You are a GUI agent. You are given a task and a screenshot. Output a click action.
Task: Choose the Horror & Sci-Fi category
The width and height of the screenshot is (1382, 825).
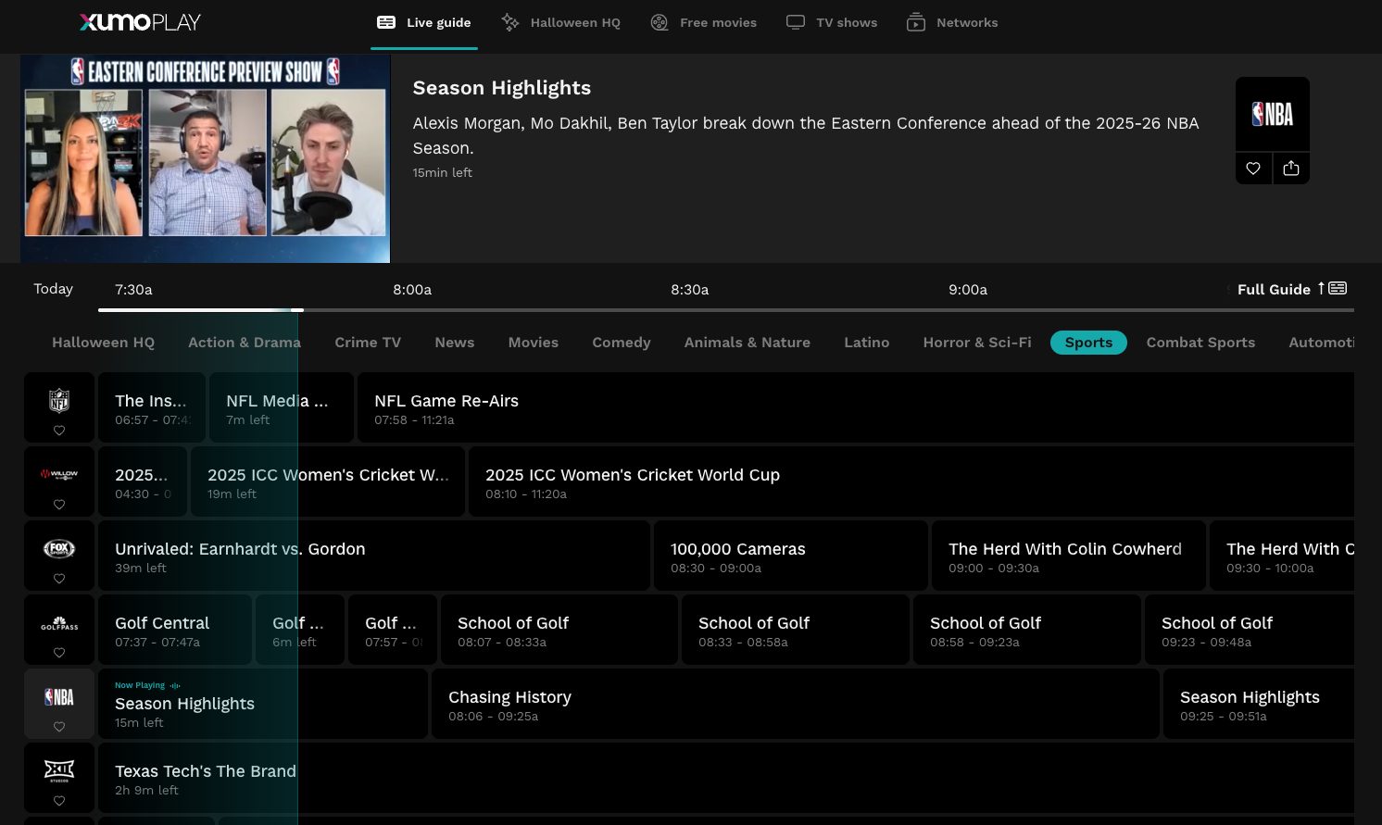tap(976, 343)
